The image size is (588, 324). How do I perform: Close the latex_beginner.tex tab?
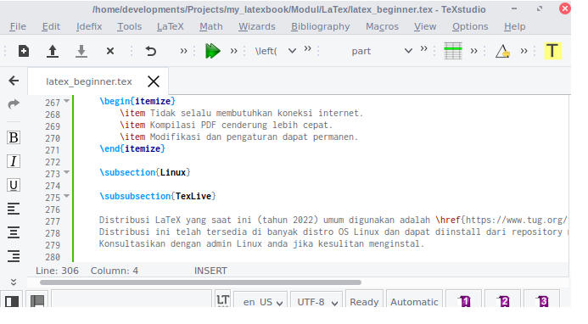tap(154, 81)
